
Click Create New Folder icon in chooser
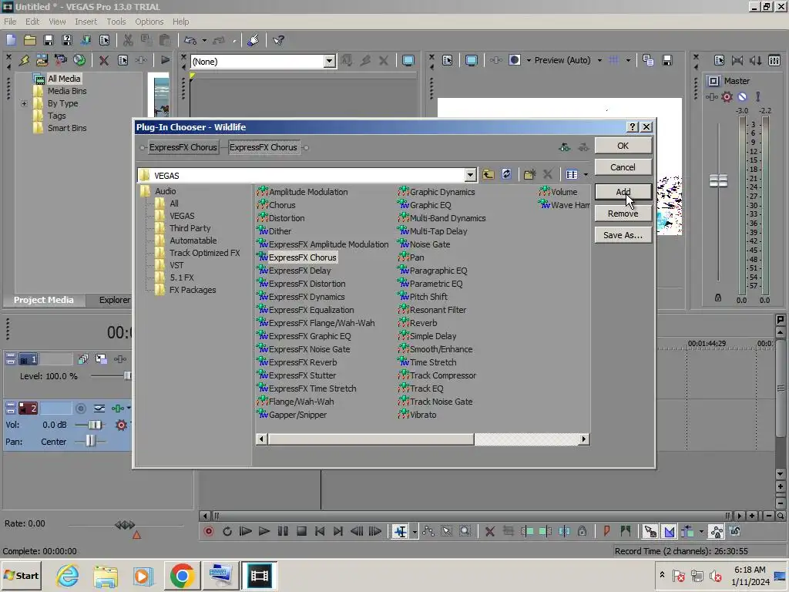coord(529,175)
